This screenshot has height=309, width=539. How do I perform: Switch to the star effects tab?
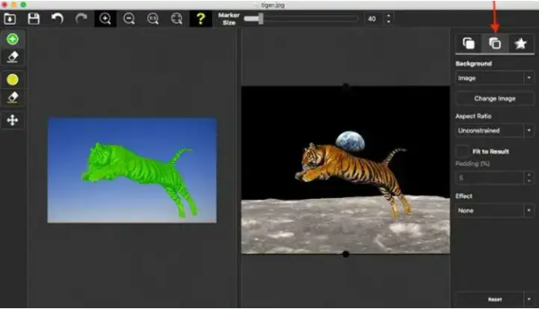click(520, 44)
